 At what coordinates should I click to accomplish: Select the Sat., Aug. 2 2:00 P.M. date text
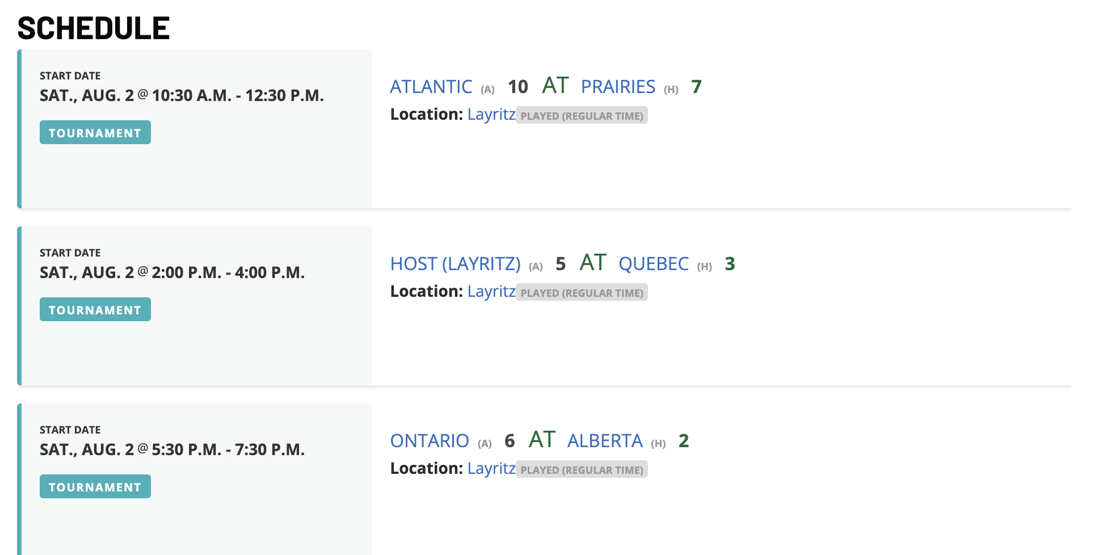tap(172, 272)
